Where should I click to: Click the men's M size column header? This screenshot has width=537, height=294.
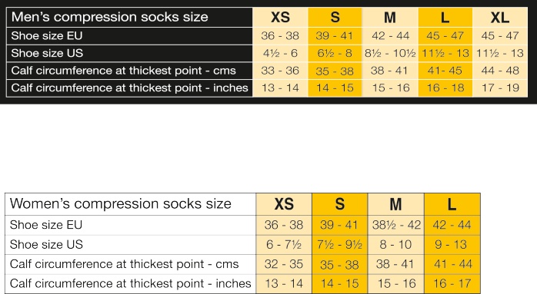(x=390, y=18)
